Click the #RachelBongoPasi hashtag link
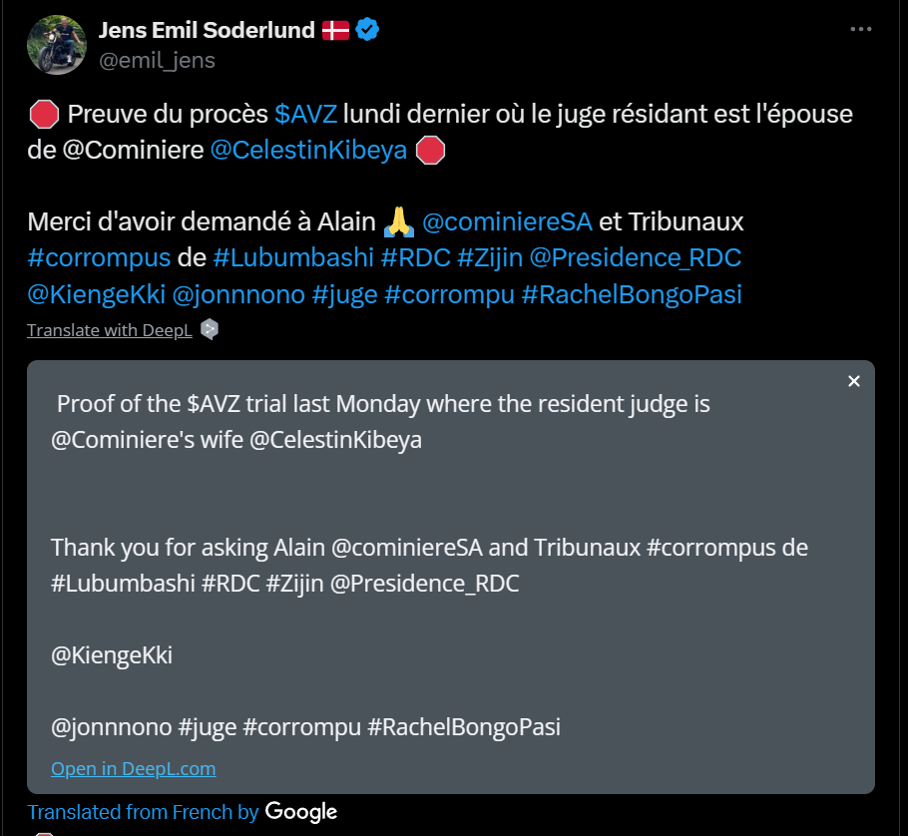 coord(632,295)
